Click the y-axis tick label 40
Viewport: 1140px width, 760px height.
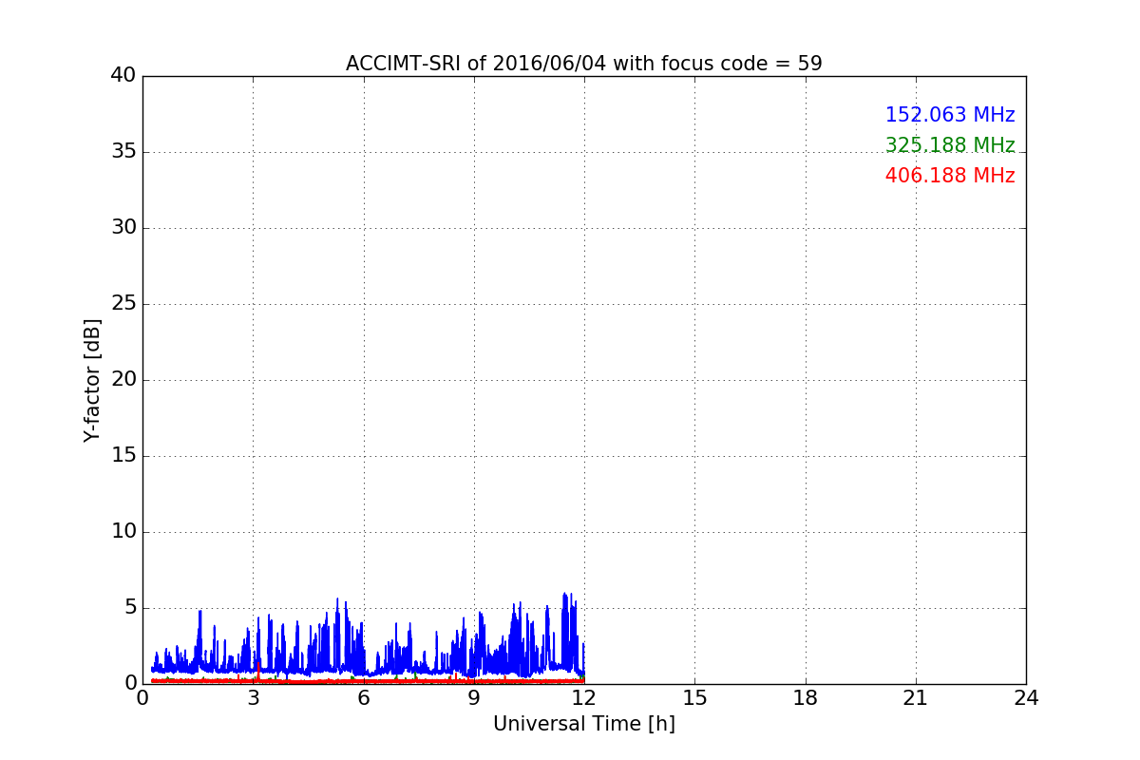coord(123,76)
